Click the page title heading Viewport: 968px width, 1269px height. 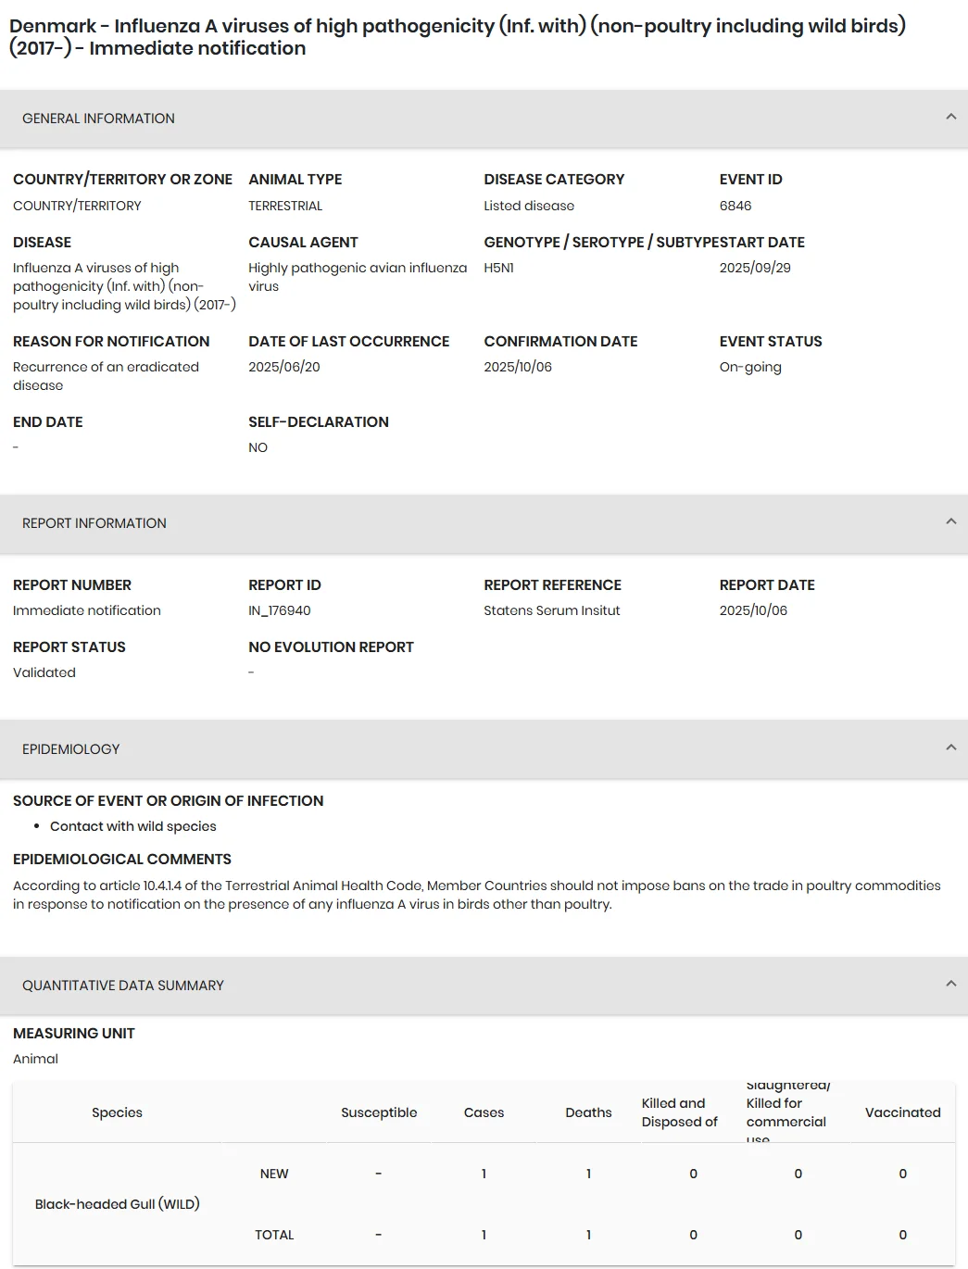pos(458,37)
